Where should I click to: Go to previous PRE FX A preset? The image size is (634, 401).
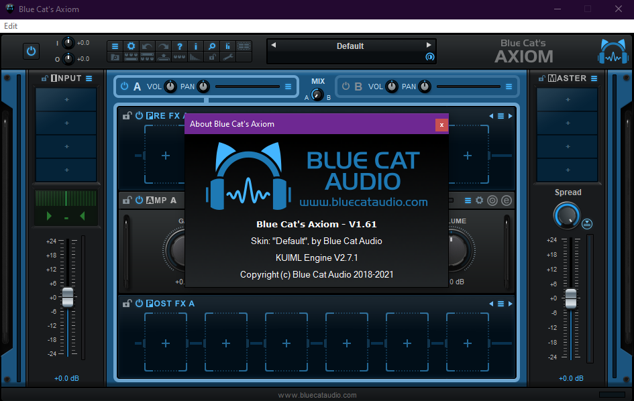(491, 116)
